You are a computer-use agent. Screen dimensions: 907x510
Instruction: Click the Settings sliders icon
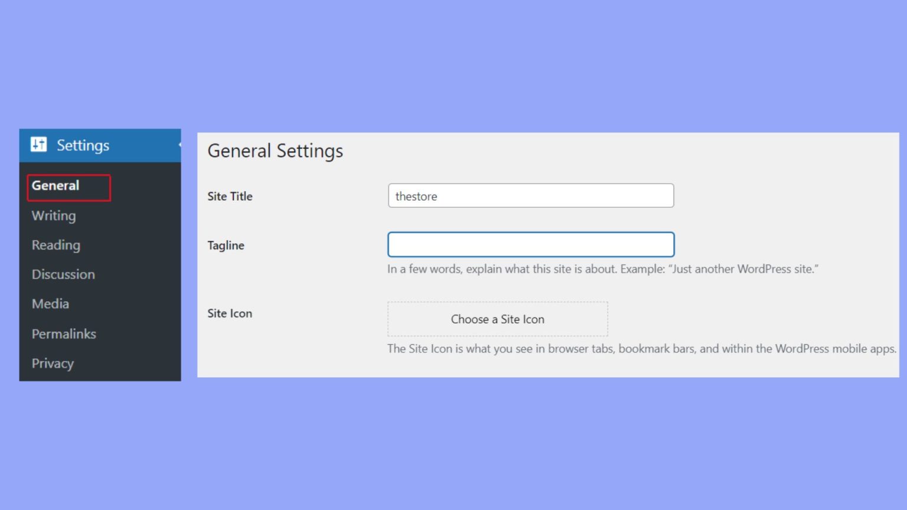[x=38, y=145]
